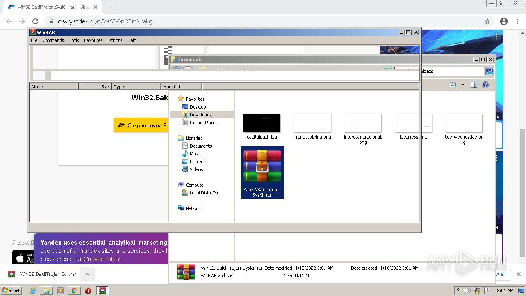Viewport: 526px width, 296px height.
Task: Open Explorer help question mark icon
Action: point(485,85)
